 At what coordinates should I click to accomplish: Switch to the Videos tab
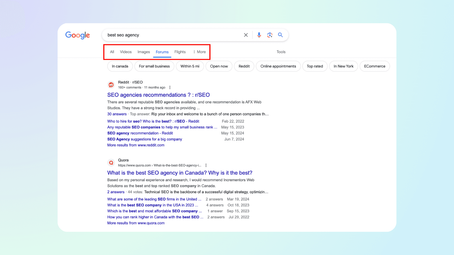126,52
